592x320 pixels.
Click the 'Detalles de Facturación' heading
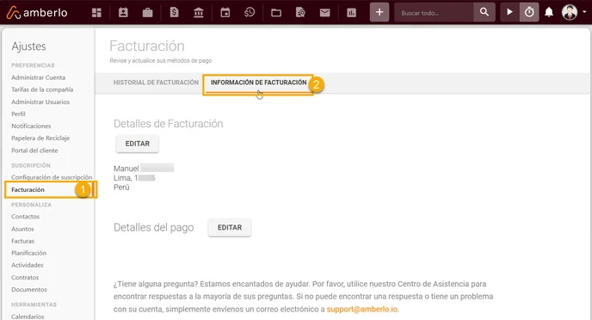click(x=169, y=124)
